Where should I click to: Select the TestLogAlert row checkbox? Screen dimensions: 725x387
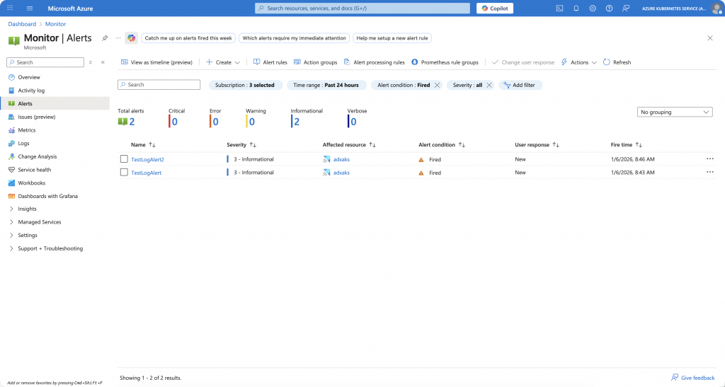[x=124, y=172]
